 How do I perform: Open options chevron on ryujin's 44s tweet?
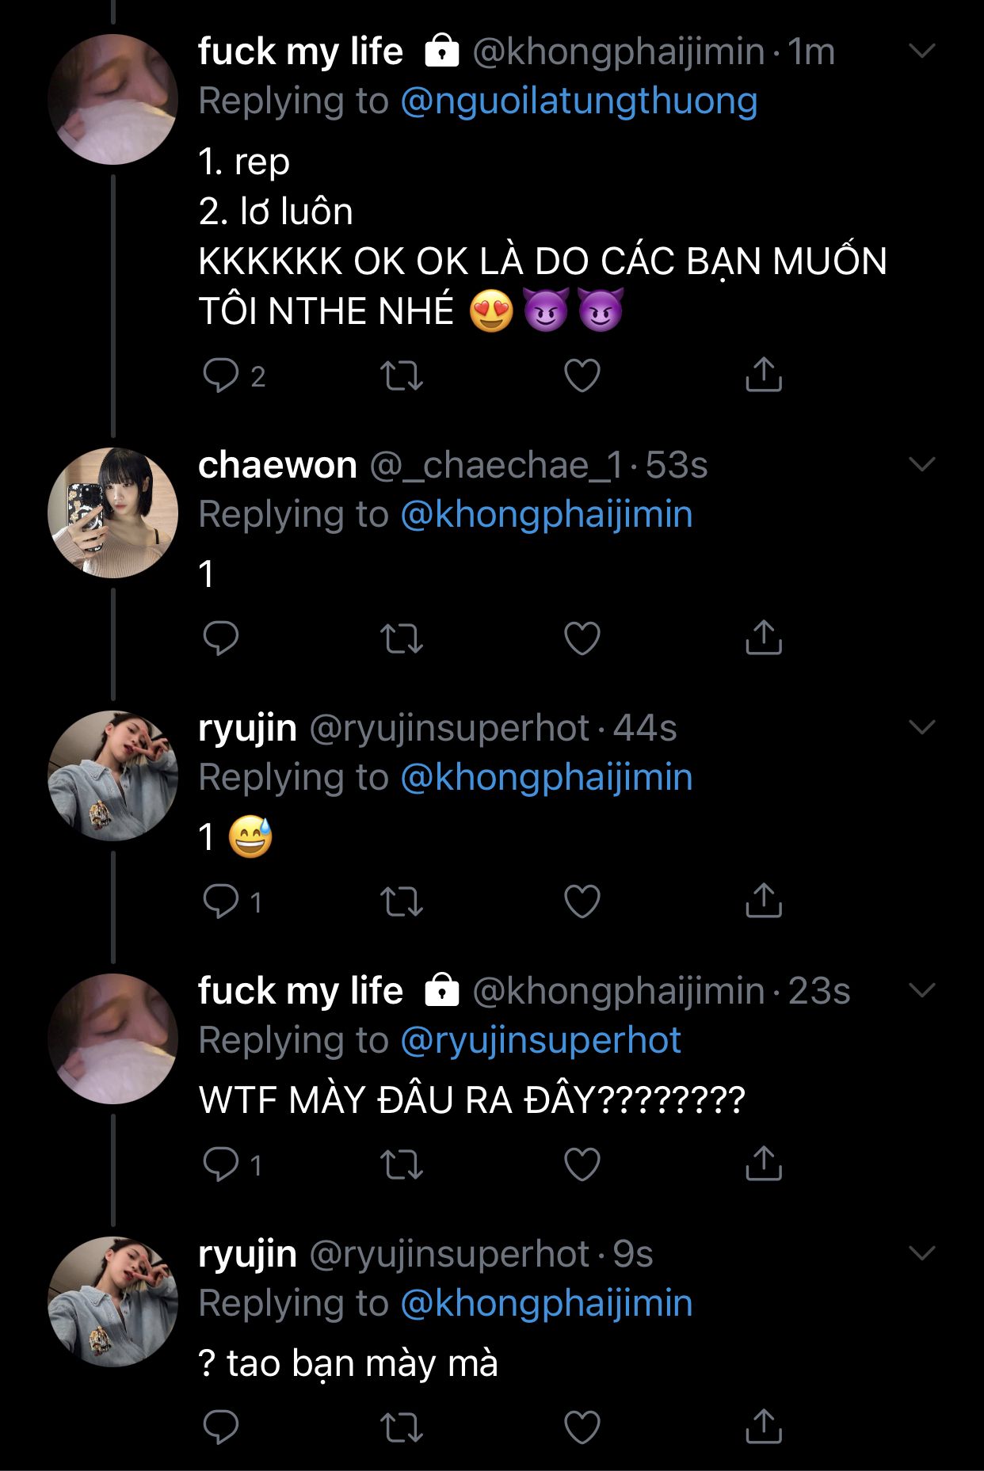[x=922, y=727]
